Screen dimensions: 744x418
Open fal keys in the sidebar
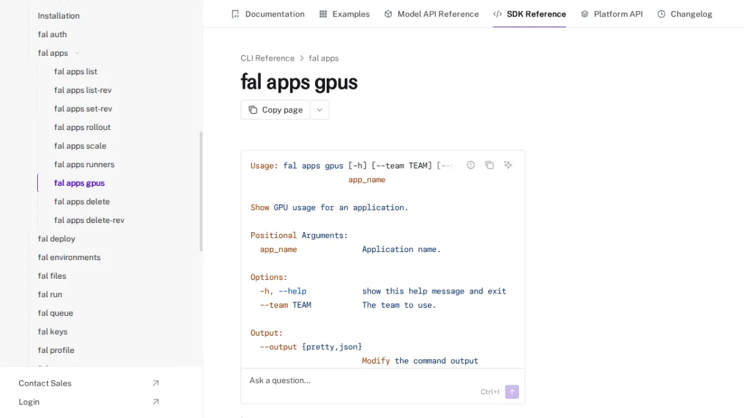53,331
